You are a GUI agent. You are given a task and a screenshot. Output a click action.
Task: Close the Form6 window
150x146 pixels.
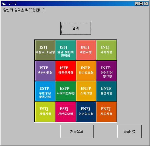coord(146,4)
